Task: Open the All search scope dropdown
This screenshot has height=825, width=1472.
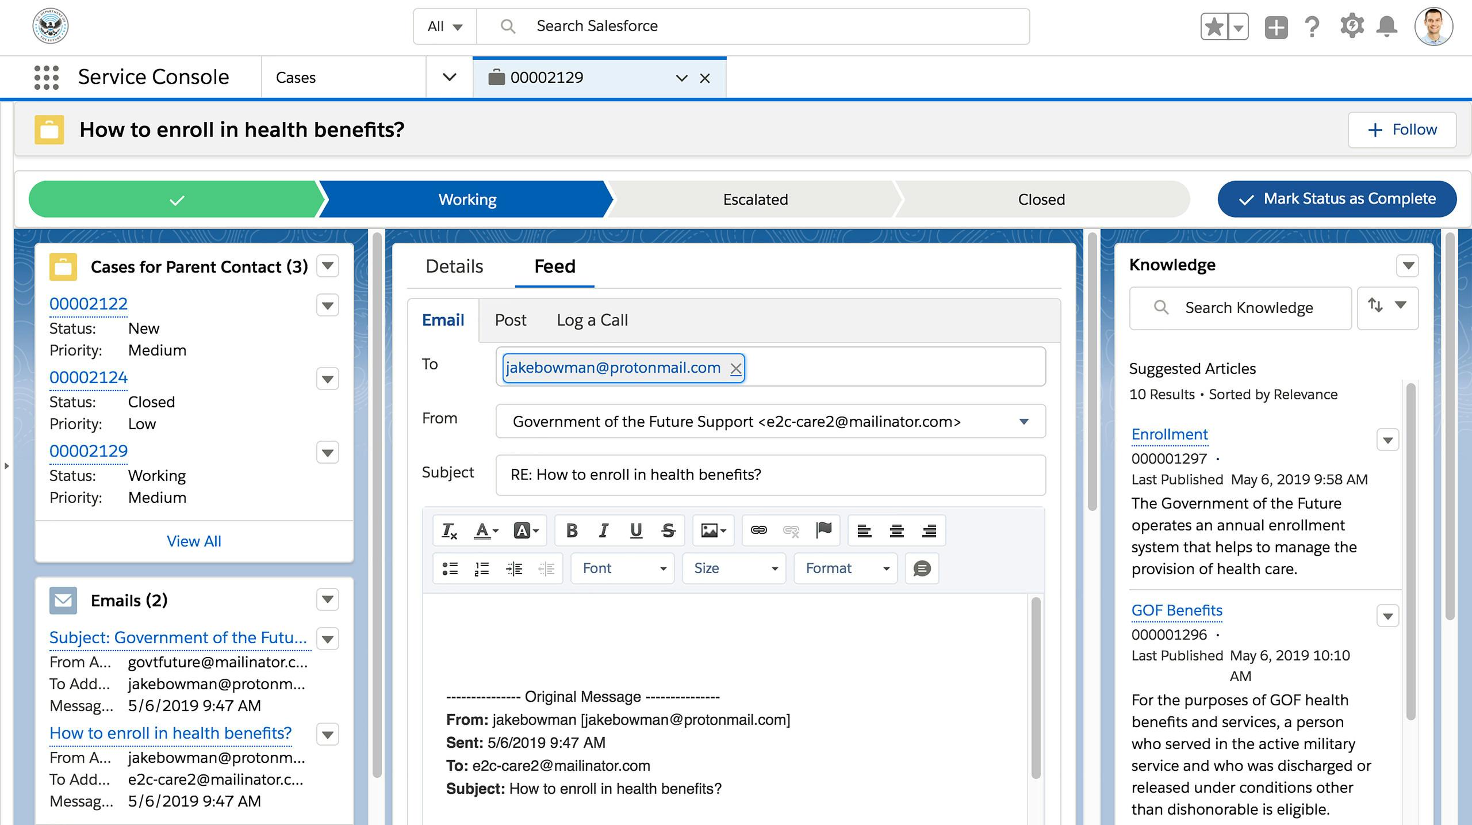Action: point(445,26)
